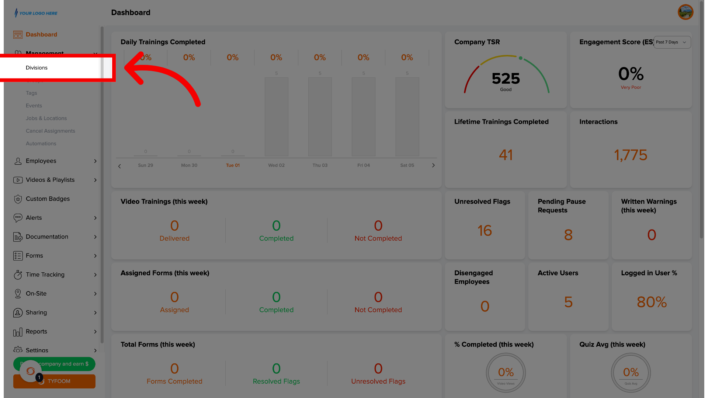Open the chat widget bubble icon

[x=31, y=371]
